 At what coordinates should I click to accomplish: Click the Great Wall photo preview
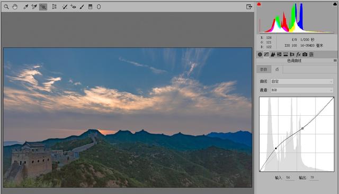point(128,117)
